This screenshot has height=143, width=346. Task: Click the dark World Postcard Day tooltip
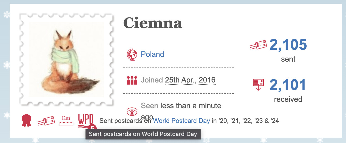(x=143, y=134)
